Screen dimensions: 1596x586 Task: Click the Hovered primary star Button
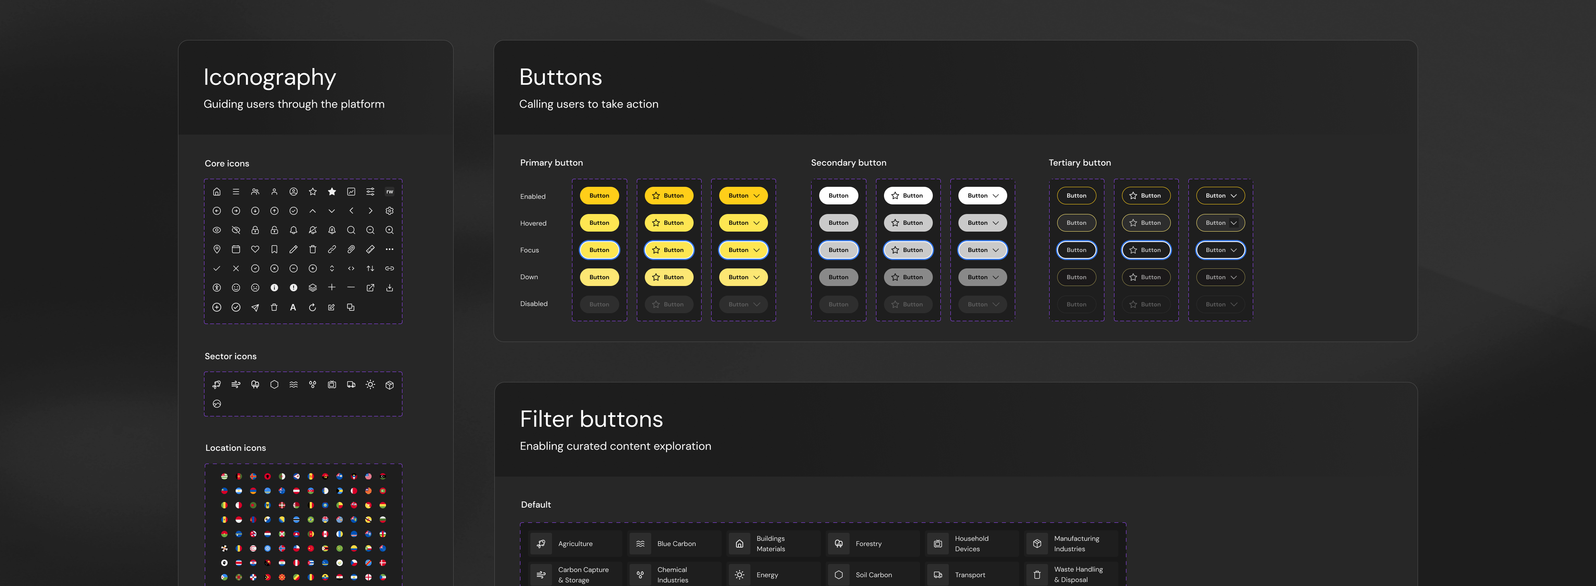tap(669, 223)
